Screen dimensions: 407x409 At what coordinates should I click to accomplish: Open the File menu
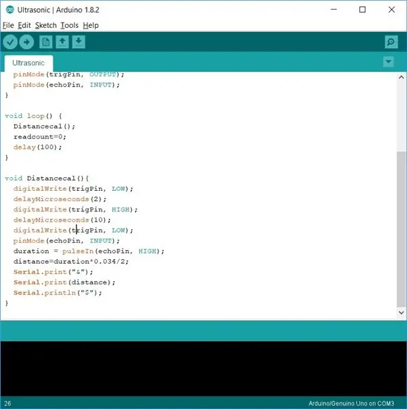pos(8,25)
